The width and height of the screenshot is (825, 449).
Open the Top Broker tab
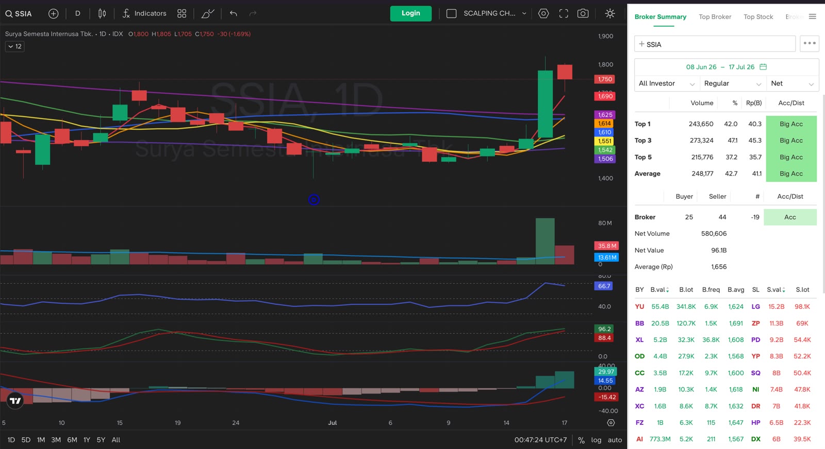715,17
